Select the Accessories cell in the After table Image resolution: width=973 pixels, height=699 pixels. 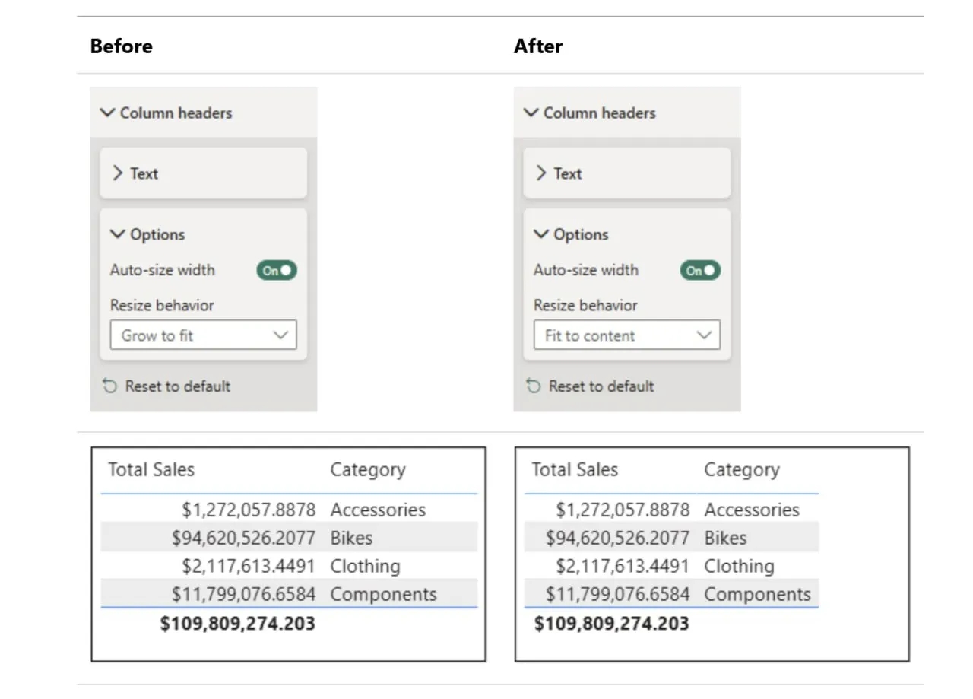point(752,510)
